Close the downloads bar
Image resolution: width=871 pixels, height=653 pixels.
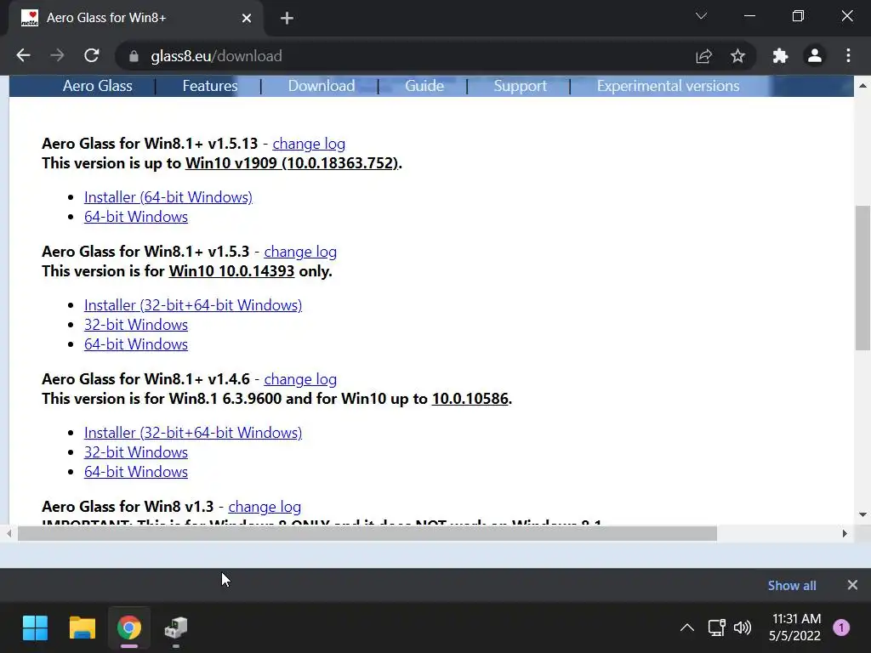pos(852,585)
